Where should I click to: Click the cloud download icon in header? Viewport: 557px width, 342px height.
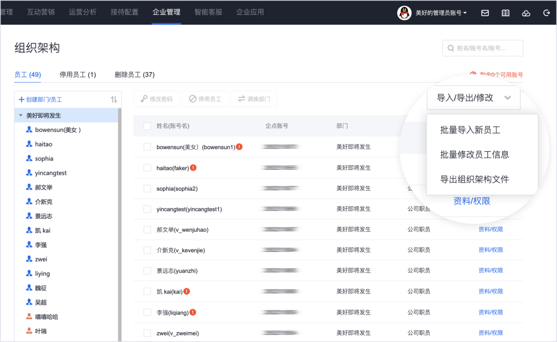tap(526, 13)
